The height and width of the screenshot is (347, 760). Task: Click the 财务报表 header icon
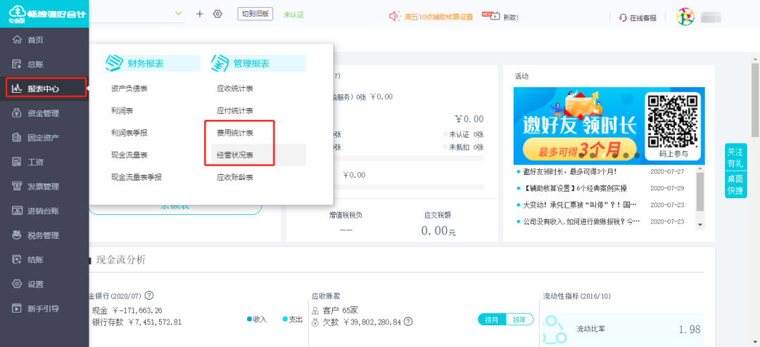pyautogui.click(x=113, y=63)
